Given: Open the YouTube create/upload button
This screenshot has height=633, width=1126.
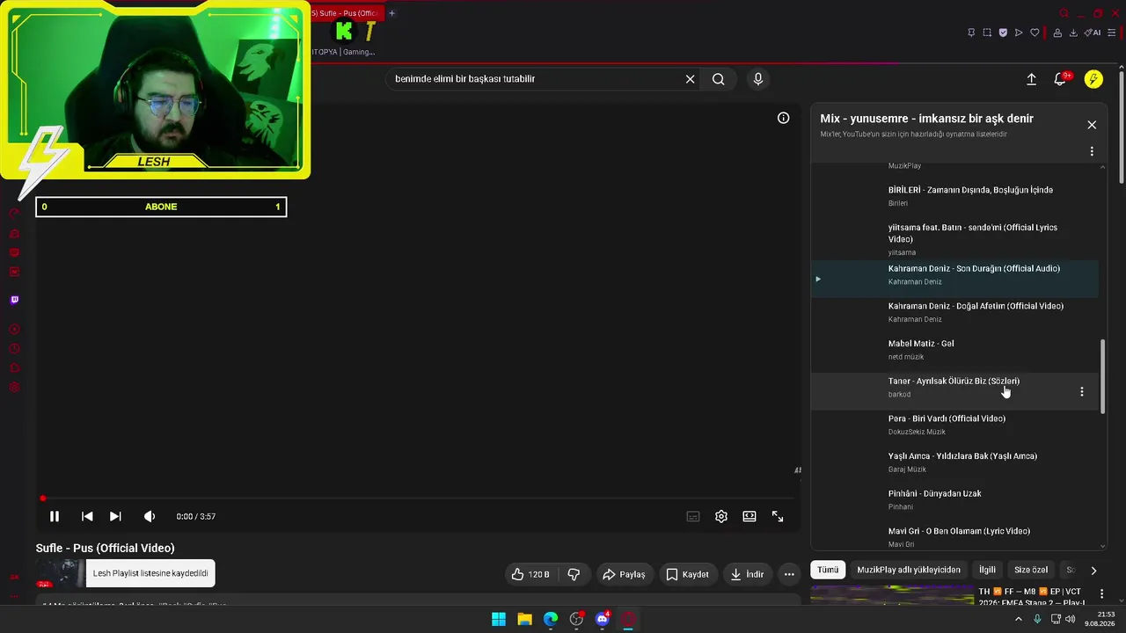Looking at the screenshot, I should pos(1031,79).
